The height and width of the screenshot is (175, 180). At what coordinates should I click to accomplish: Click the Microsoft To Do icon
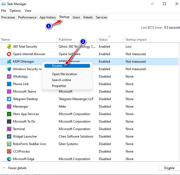[9, 121]
